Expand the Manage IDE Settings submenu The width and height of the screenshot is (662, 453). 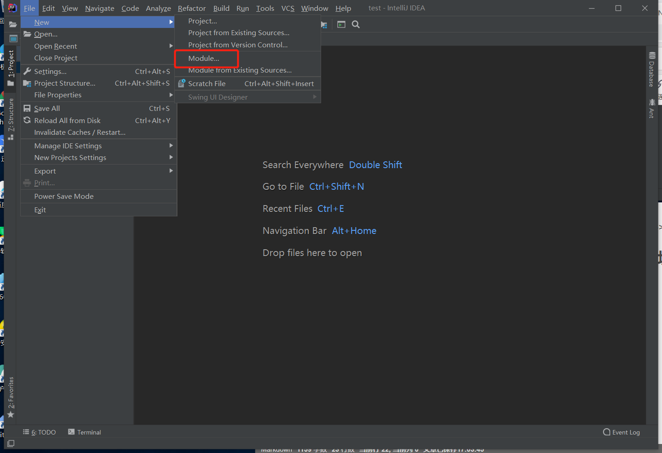pyautogui.click(x=99, y=146)
